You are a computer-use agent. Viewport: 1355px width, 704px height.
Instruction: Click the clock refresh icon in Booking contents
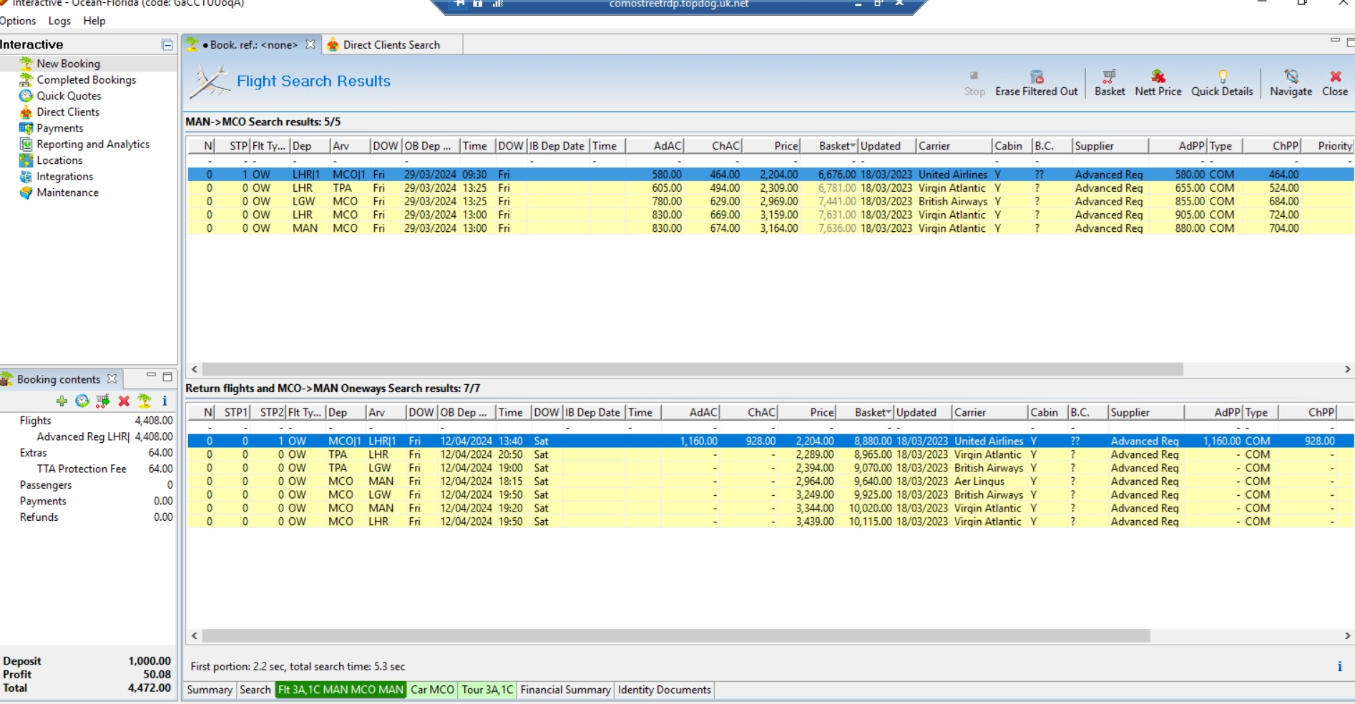pos(82,401)
